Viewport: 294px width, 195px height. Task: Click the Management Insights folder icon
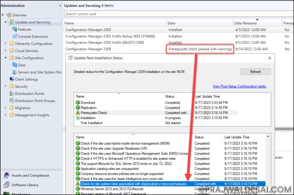coord(11,115)
